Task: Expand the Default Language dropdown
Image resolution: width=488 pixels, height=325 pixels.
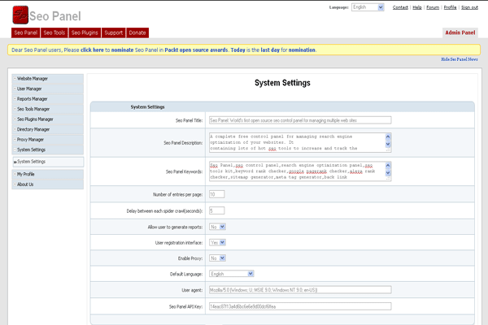Action: click(231, 274)
